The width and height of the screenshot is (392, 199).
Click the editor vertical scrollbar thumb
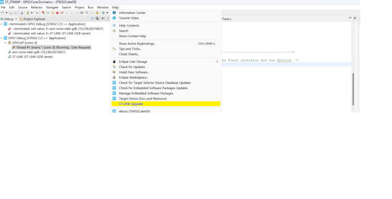coord(353,89)
